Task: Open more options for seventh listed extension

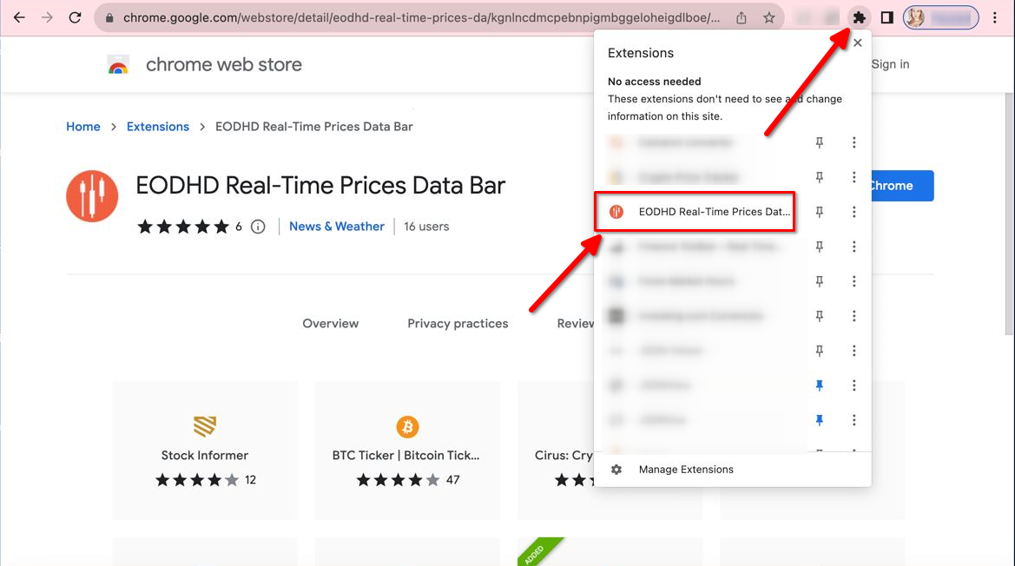Action: click(854, 351)
